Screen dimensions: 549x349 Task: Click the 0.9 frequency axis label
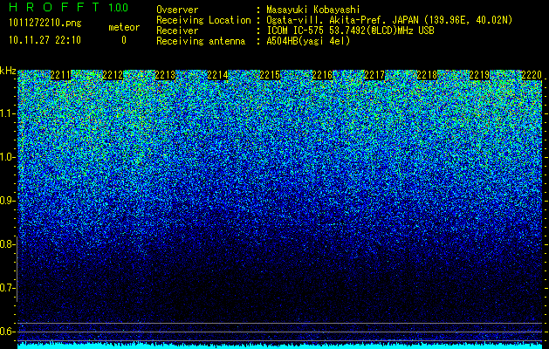[7, 201]
